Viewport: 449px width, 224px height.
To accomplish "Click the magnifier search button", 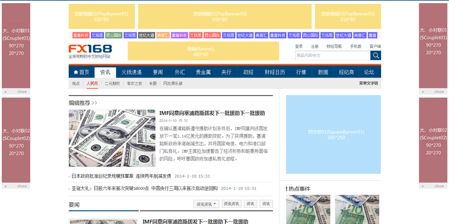I will [376, 55].
